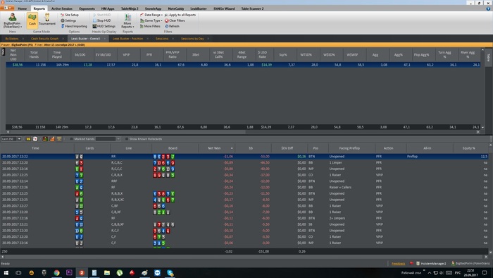The width and height of the screenshot is (493, 278).
Task: Open Marked hands combo box
Action: click(108, 139)
